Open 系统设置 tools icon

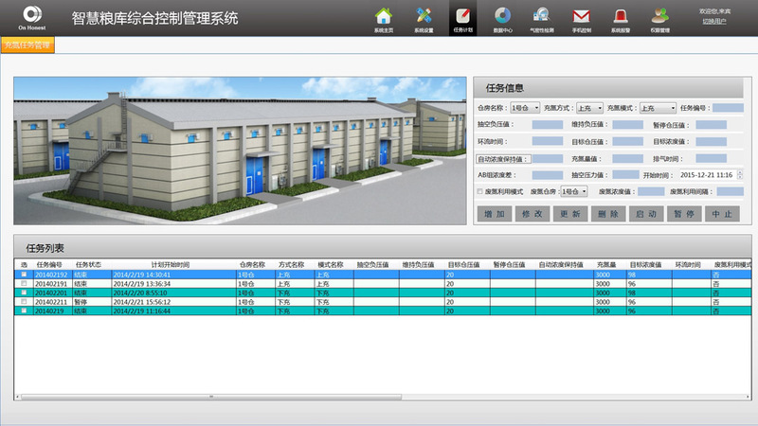tap(424, 16)
